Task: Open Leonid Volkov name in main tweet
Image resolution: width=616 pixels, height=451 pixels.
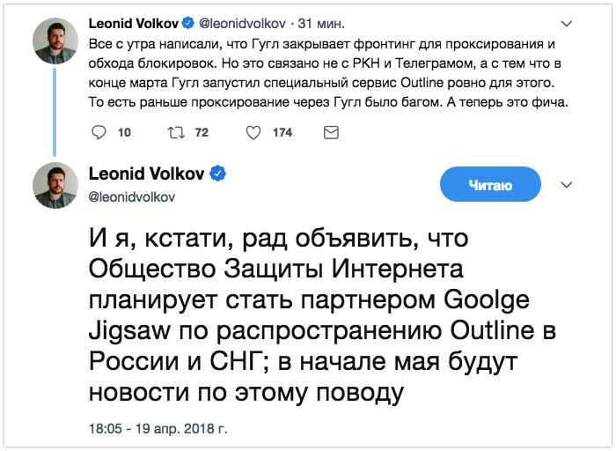Action: [147, 174]
